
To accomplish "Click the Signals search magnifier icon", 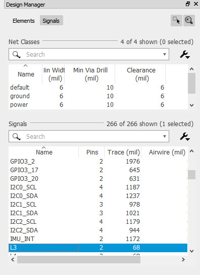I will tap(17, 136).
